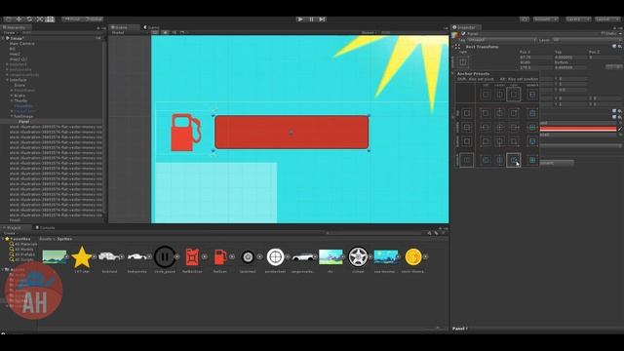The image size is (624, 351).
Task: Select the Panel object in the Hierarchy
Action: click(23, 121)
